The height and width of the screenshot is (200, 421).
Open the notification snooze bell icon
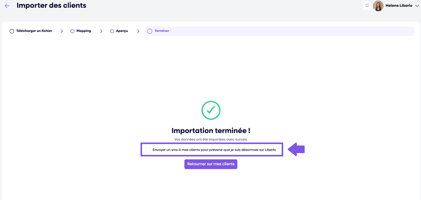coord(367,5)
